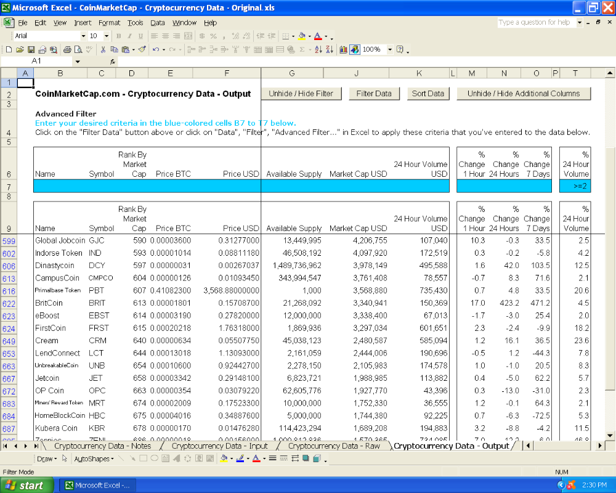Click the vertical scrollbar down arrow
The height and width of the screenshot is (493, 616).
pos(610,435)
